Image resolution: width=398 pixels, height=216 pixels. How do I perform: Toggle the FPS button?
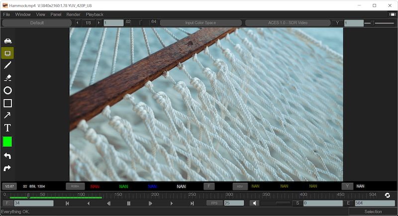(214, 203)
